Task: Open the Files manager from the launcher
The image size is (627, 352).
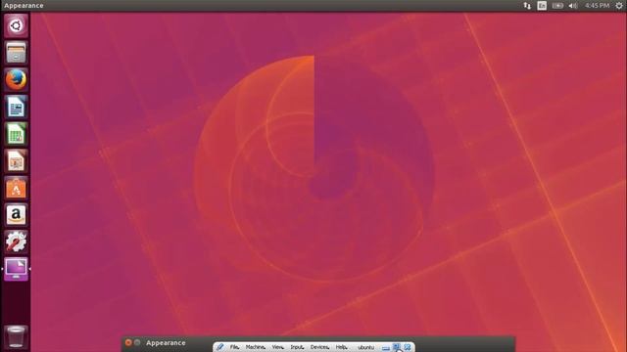Action: click(16, 53)
